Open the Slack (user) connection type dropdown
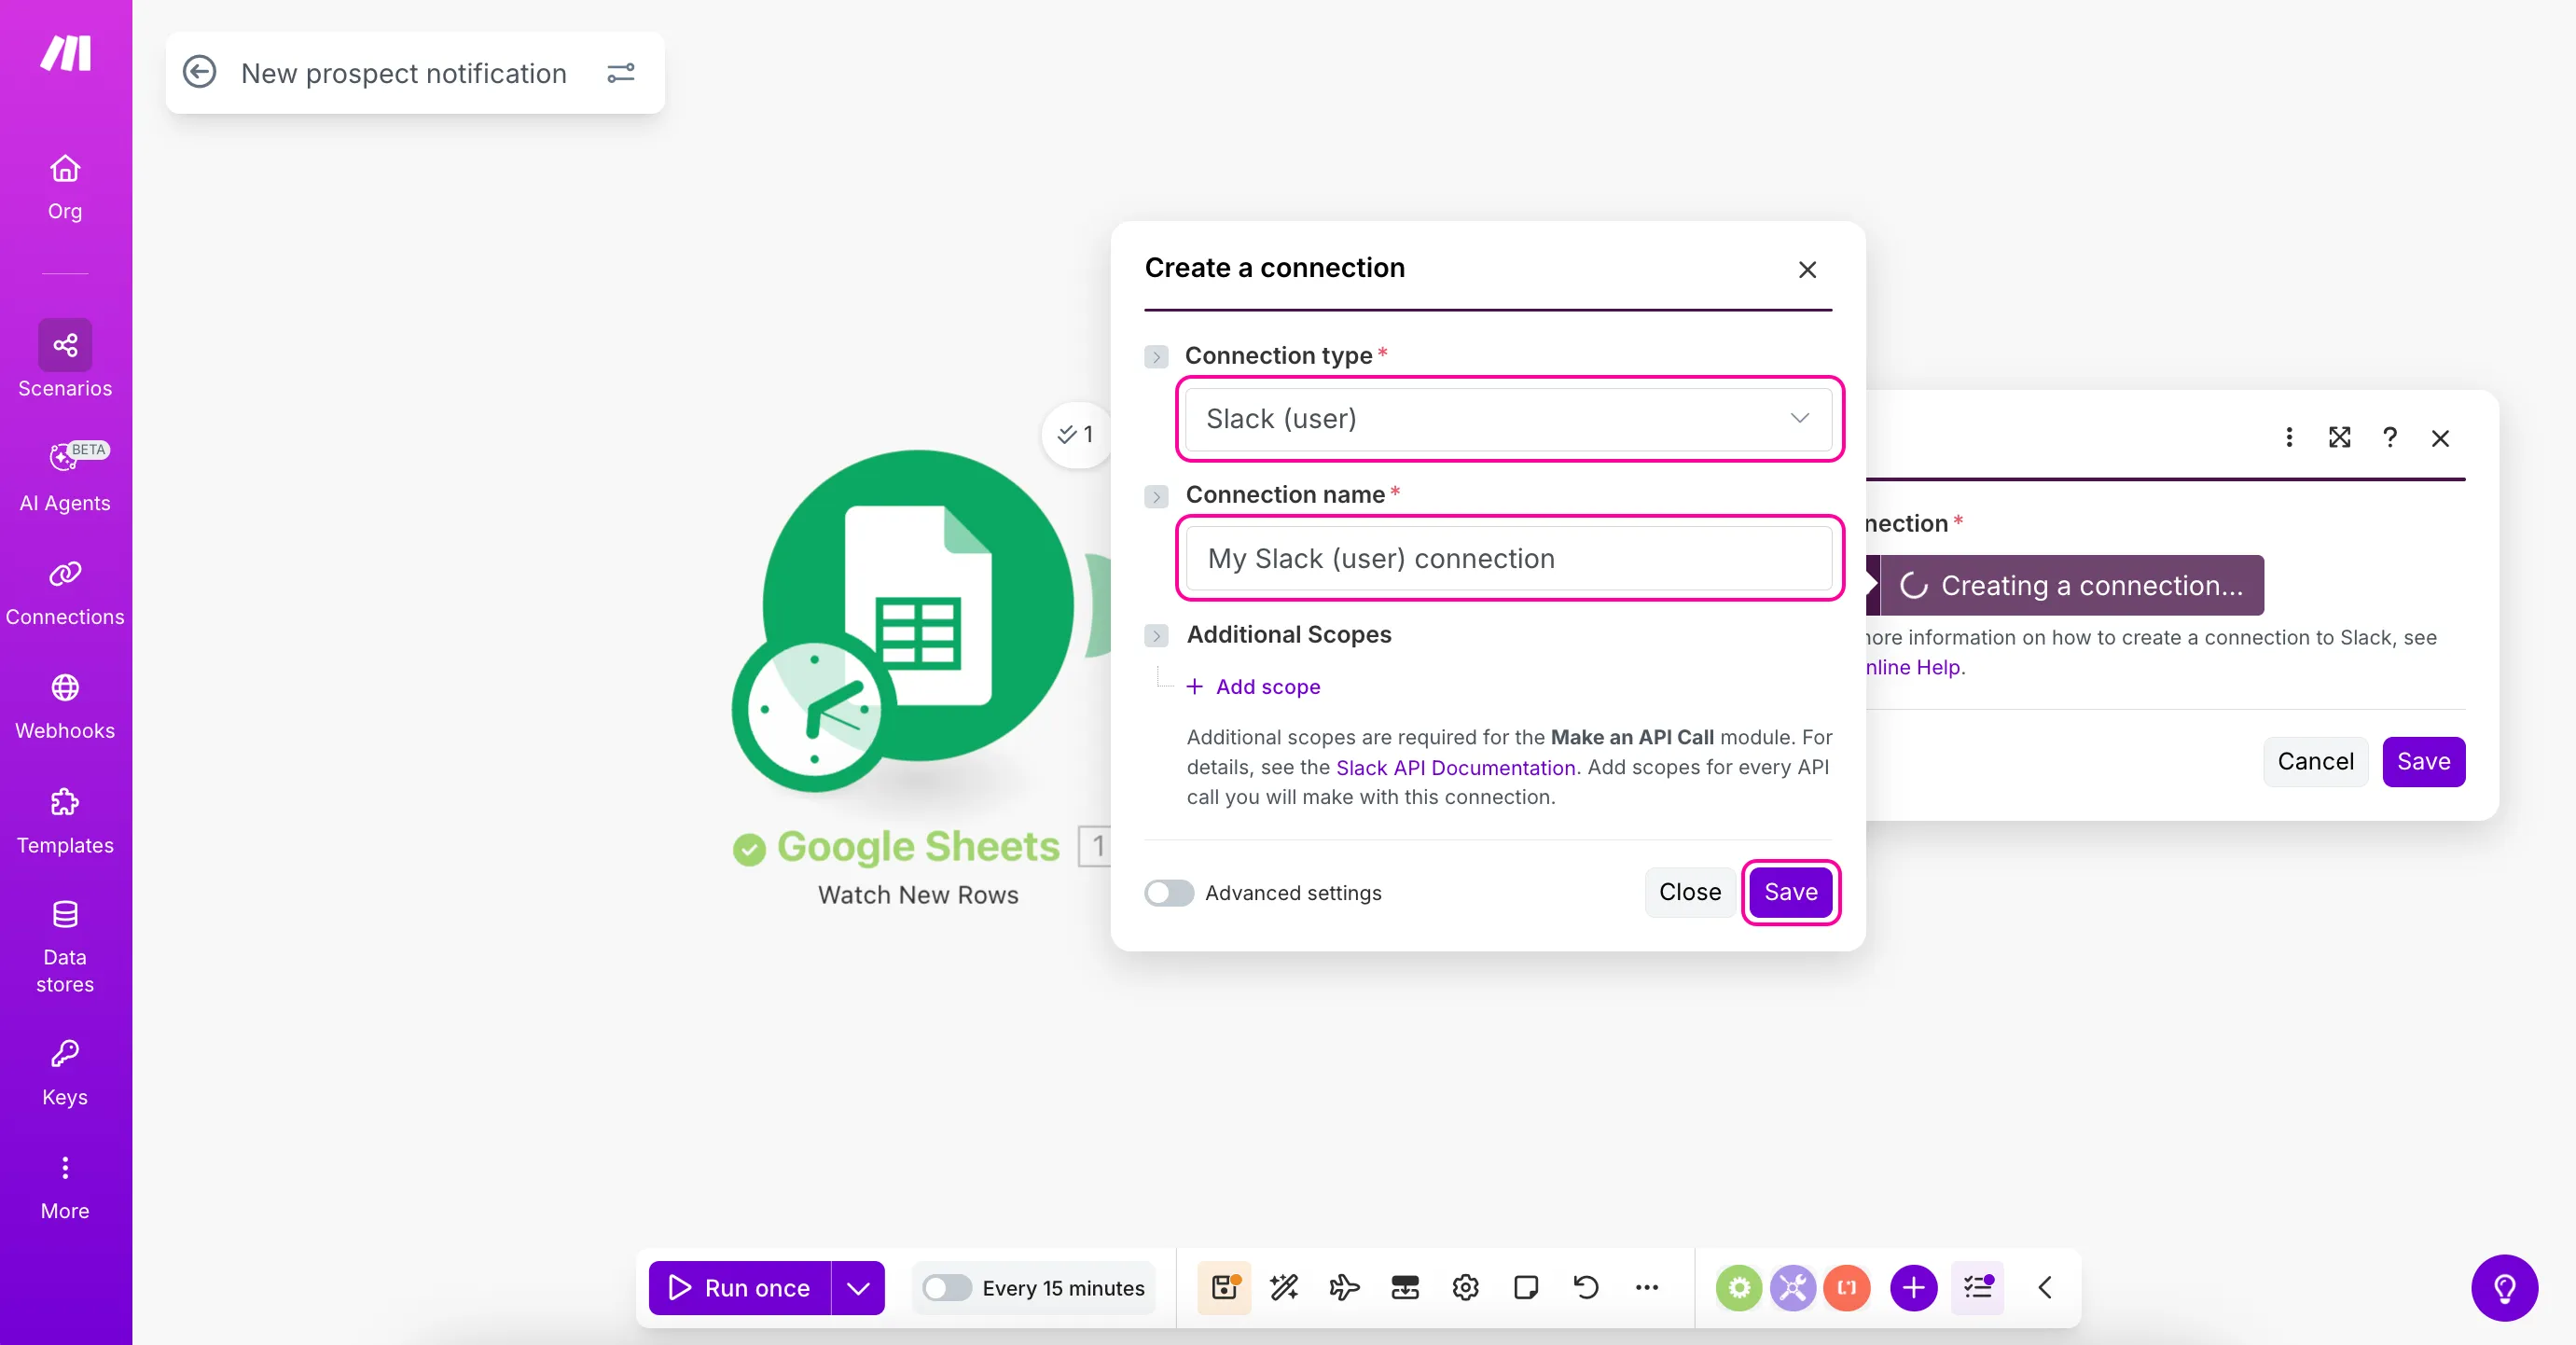Image resolution: width=2576 pixels, height=1345 pixels. [1508, 419]
